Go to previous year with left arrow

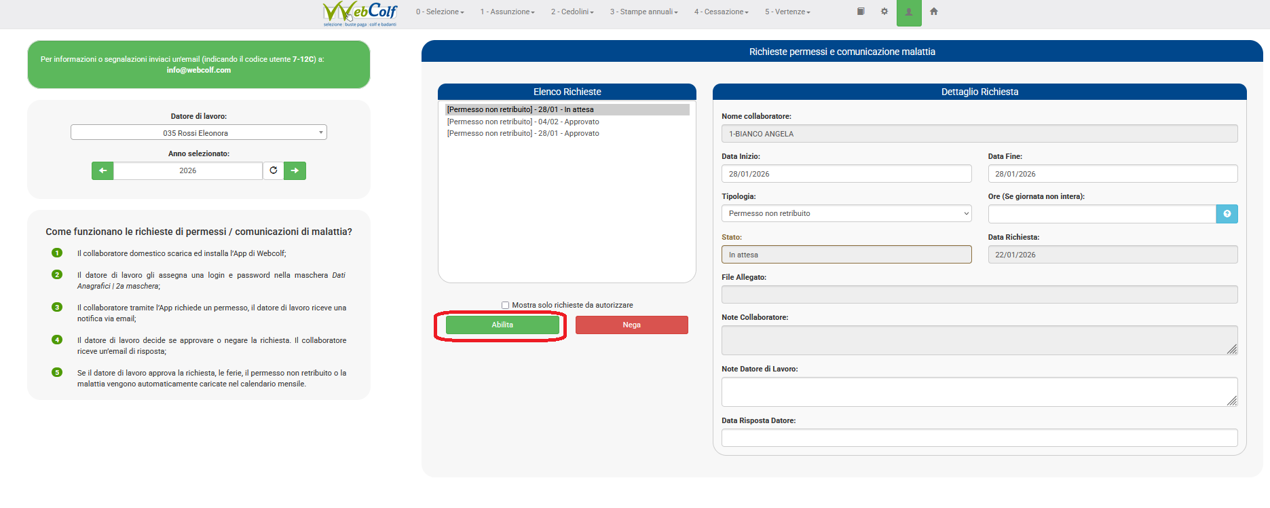(102, 171)
